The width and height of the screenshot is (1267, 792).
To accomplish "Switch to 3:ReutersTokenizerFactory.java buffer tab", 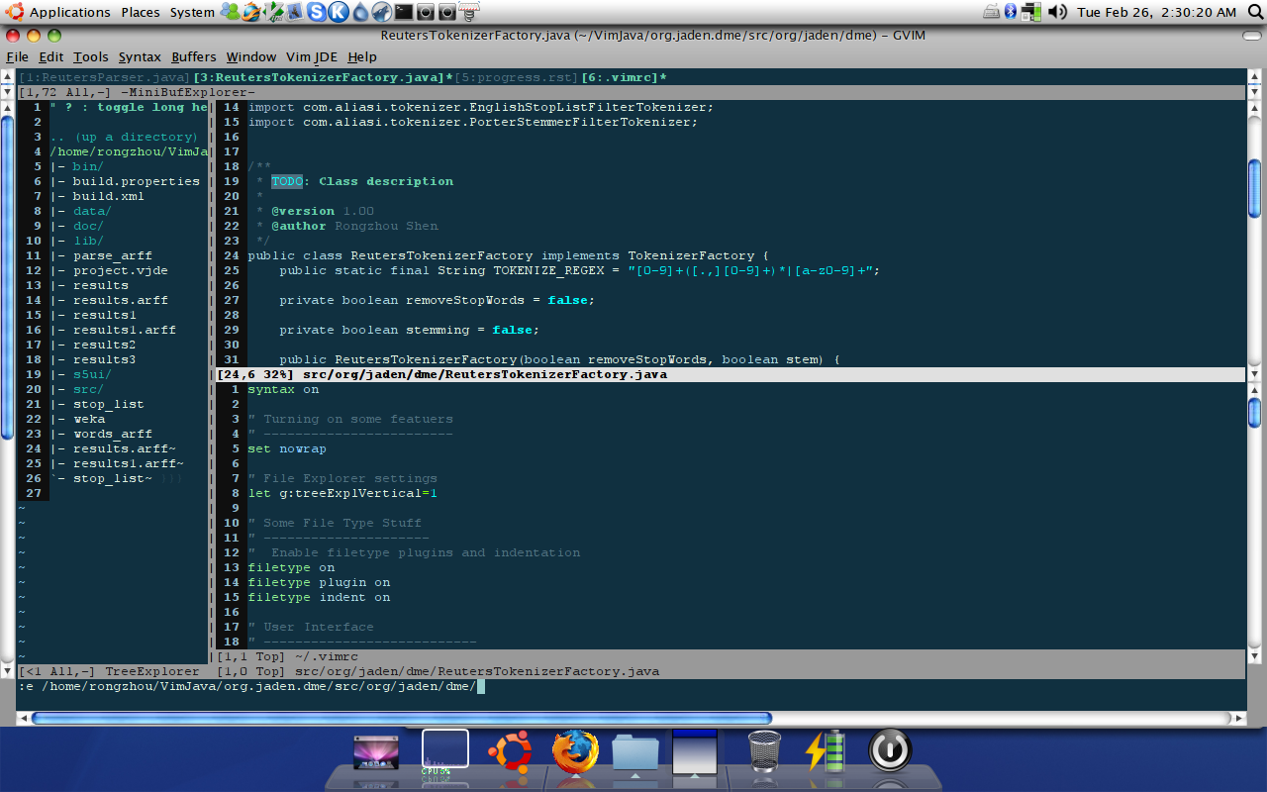I will (323, 77).
